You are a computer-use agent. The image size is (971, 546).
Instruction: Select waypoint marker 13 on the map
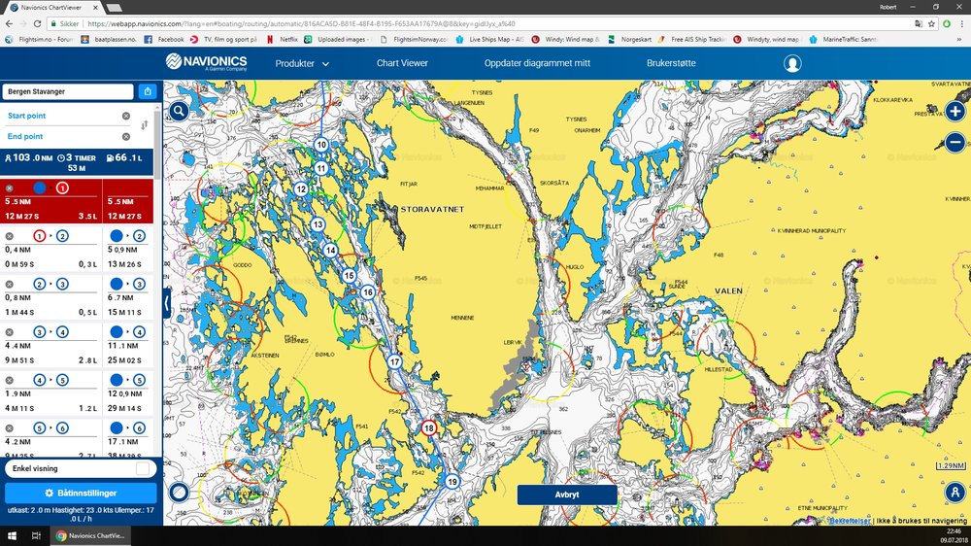point(318,224)
